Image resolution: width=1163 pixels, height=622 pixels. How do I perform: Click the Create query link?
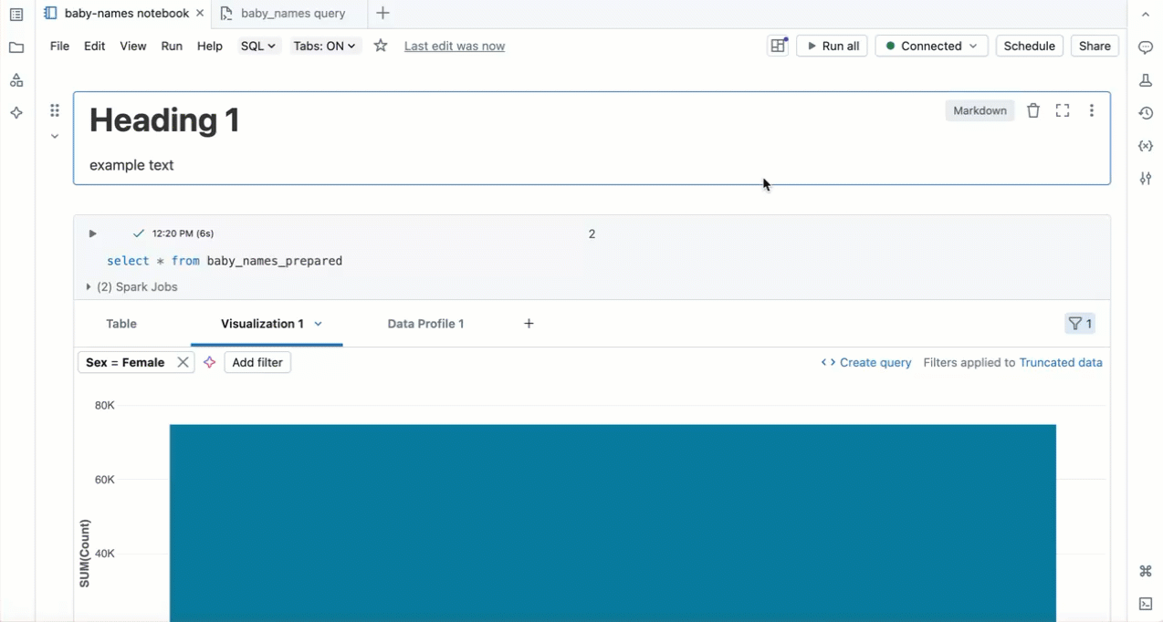874,362
